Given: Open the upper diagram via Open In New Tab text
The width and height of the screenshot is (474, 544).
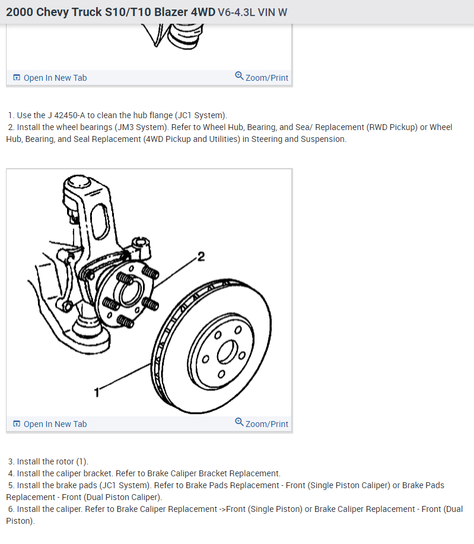Looking at the screenshot, I should tap(55, 78).
